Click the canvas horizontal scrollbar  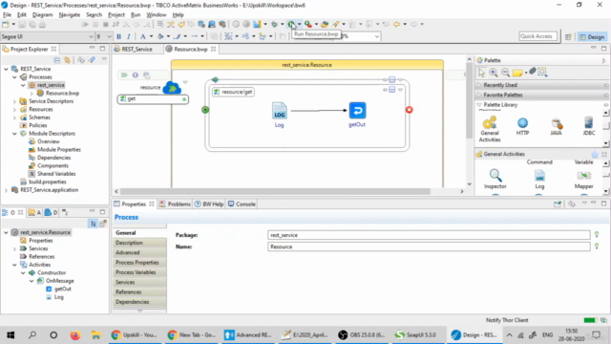click(275, 191)
